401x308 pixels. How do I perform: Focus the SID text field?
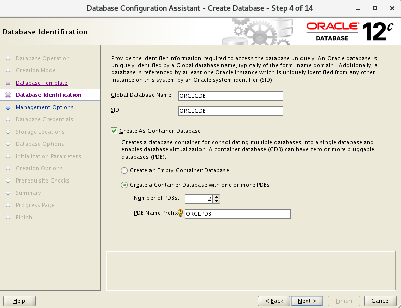pyautogui.click(x=230, y=111)
